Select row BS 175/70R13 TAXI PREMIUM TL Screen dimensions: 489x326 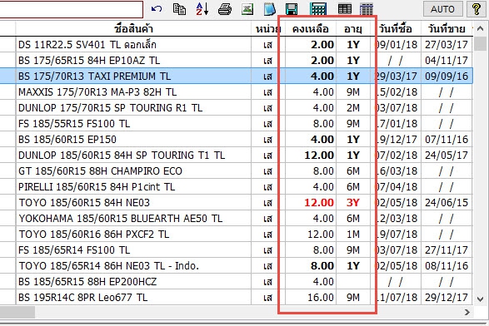(x=237, y=76)
